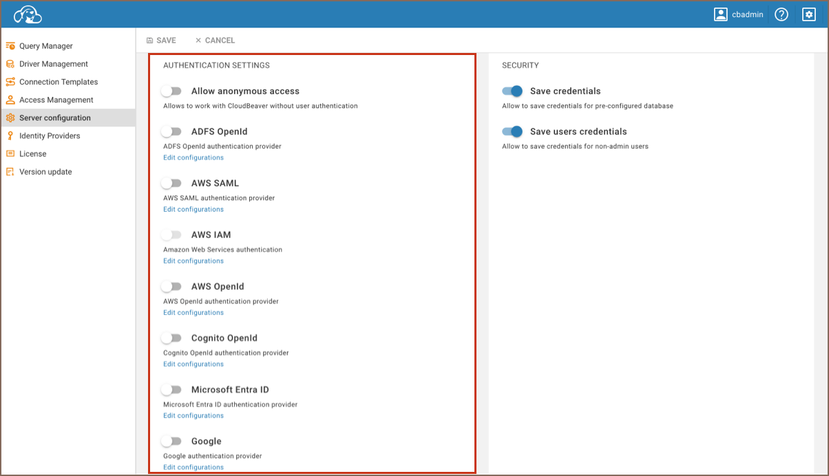
Task: Enable the Microsoft Entra ID toggle
Action: point(171,389)
